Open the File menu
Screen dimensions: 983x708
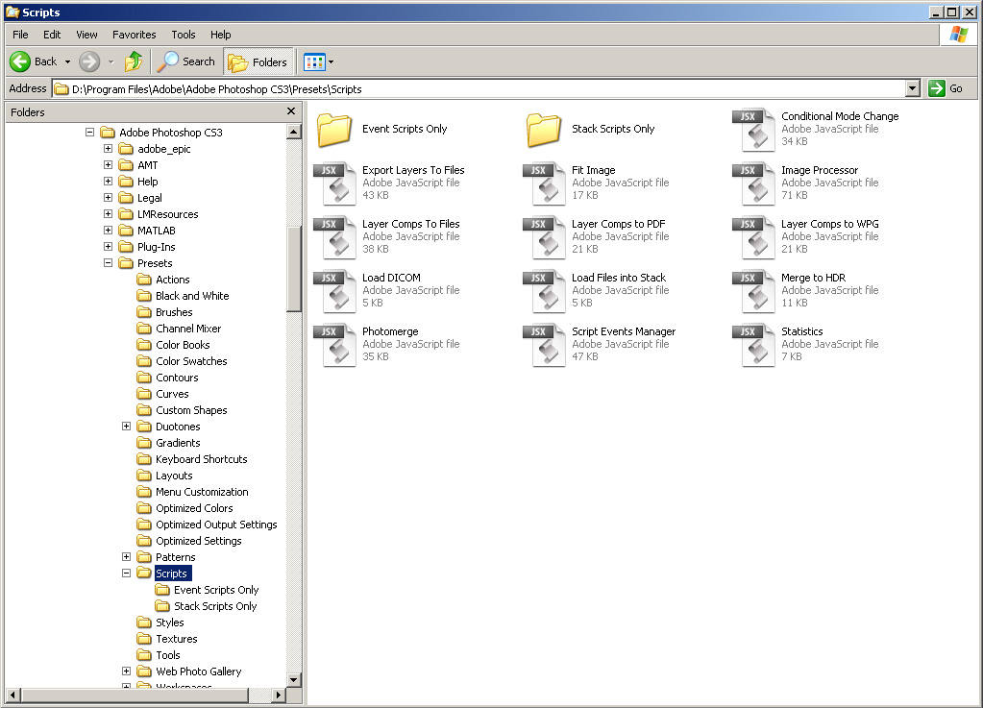pyautogui.click(x=21, y=35)
